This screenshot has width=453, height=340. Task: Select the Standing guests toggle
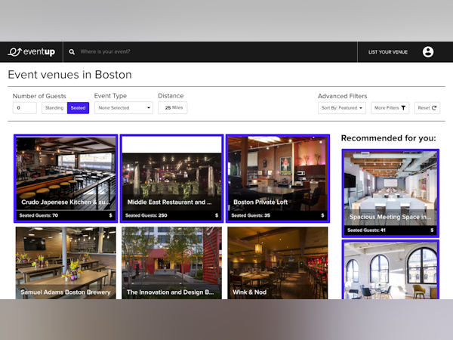point(54,108)
